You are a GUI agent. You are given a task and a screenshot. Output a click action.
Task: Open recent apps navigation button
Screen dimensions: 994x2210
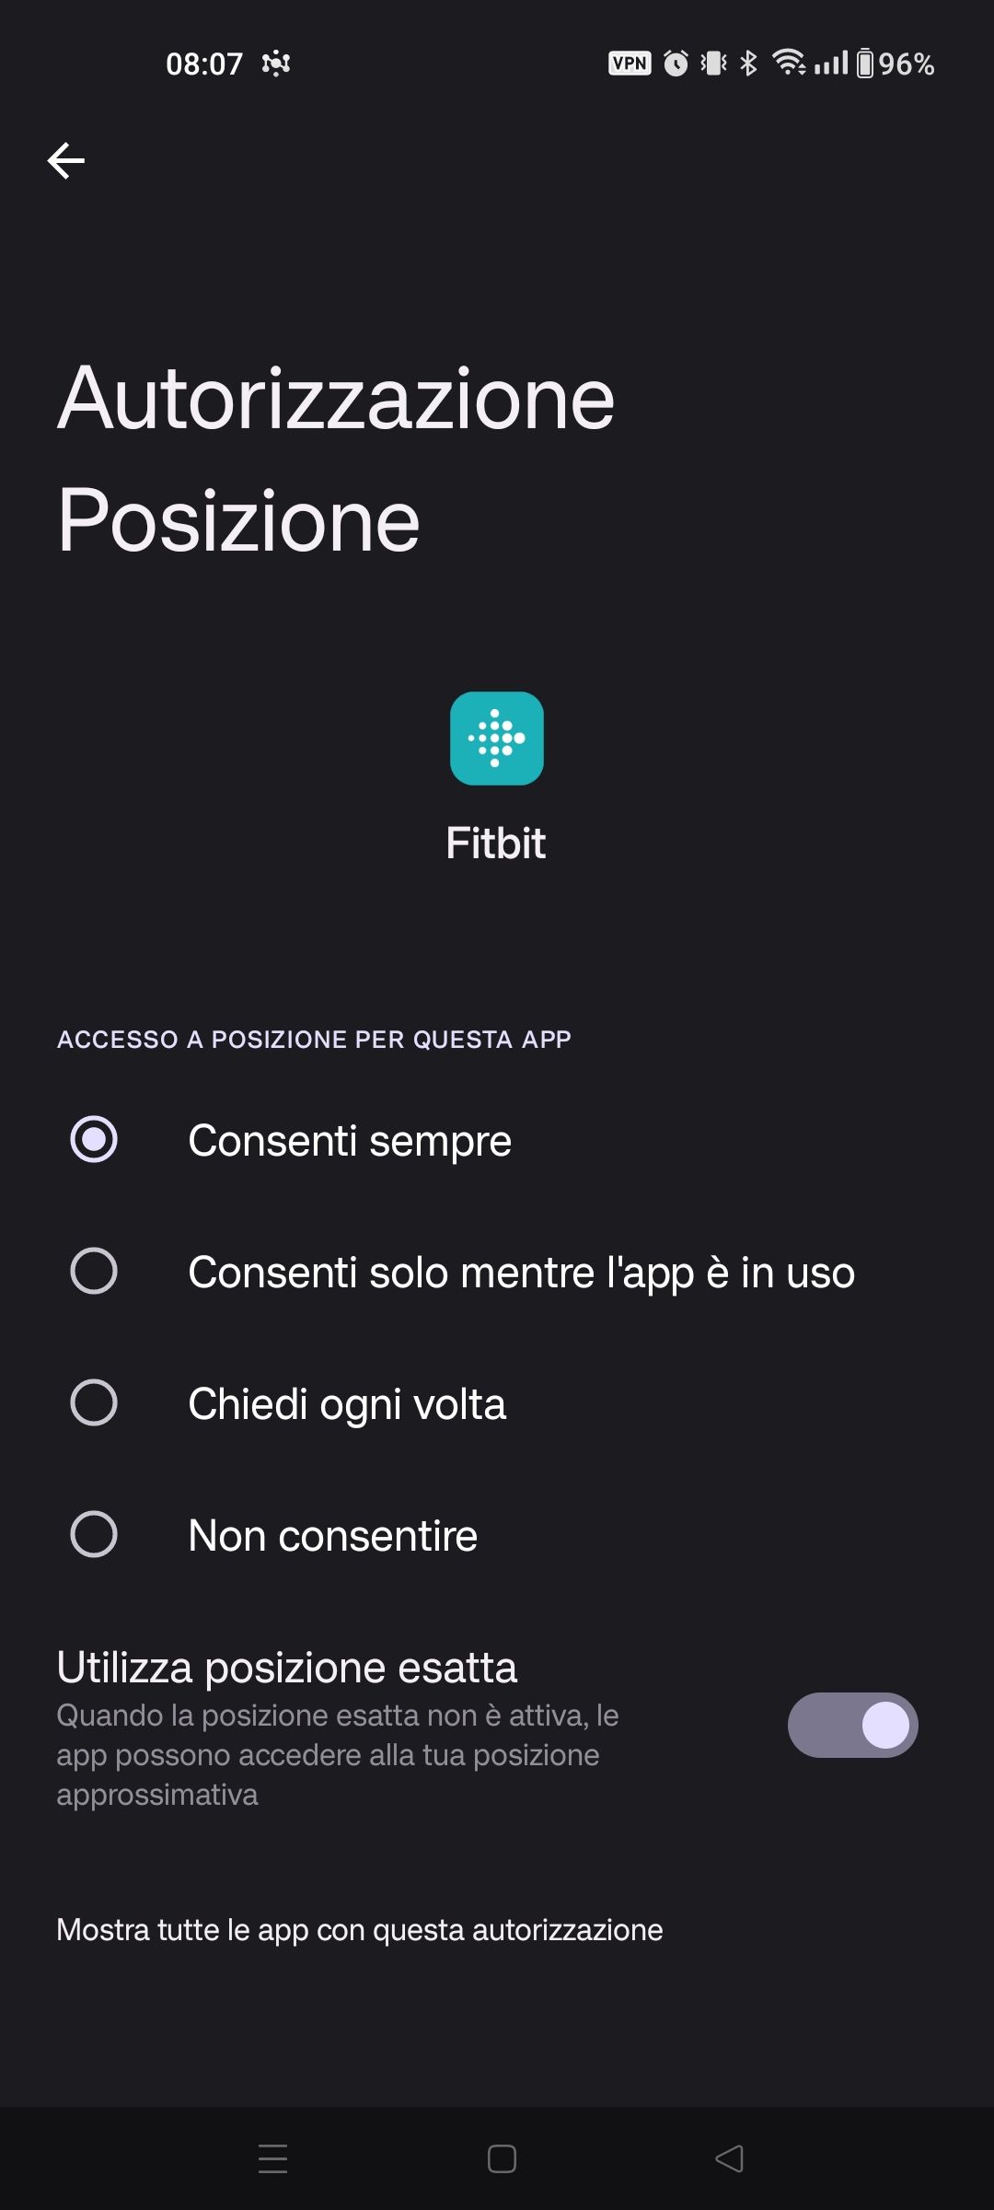pyautogui.click(x=272, y=2158)
